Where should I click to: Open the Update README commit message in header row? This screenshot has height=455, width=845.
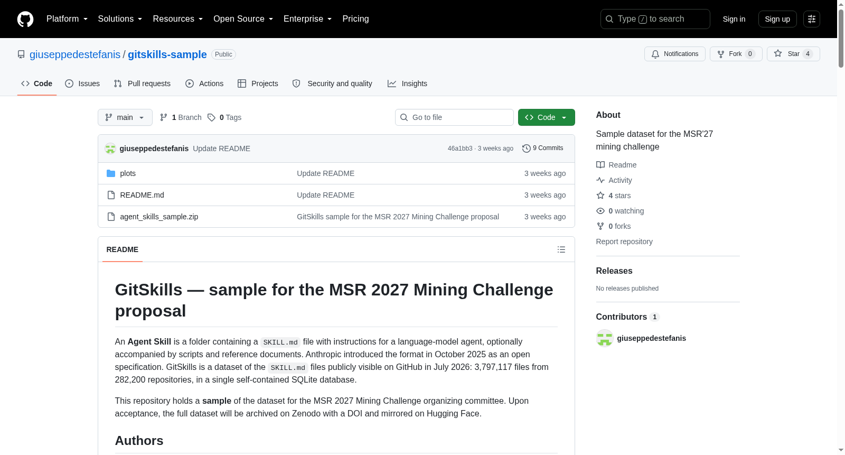click(x=222, y=148)
